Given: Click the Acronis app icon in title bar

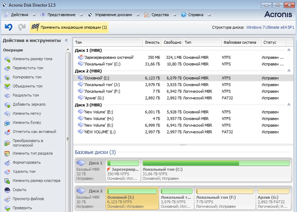Looking at the screenshot, I should coord(4,5).
